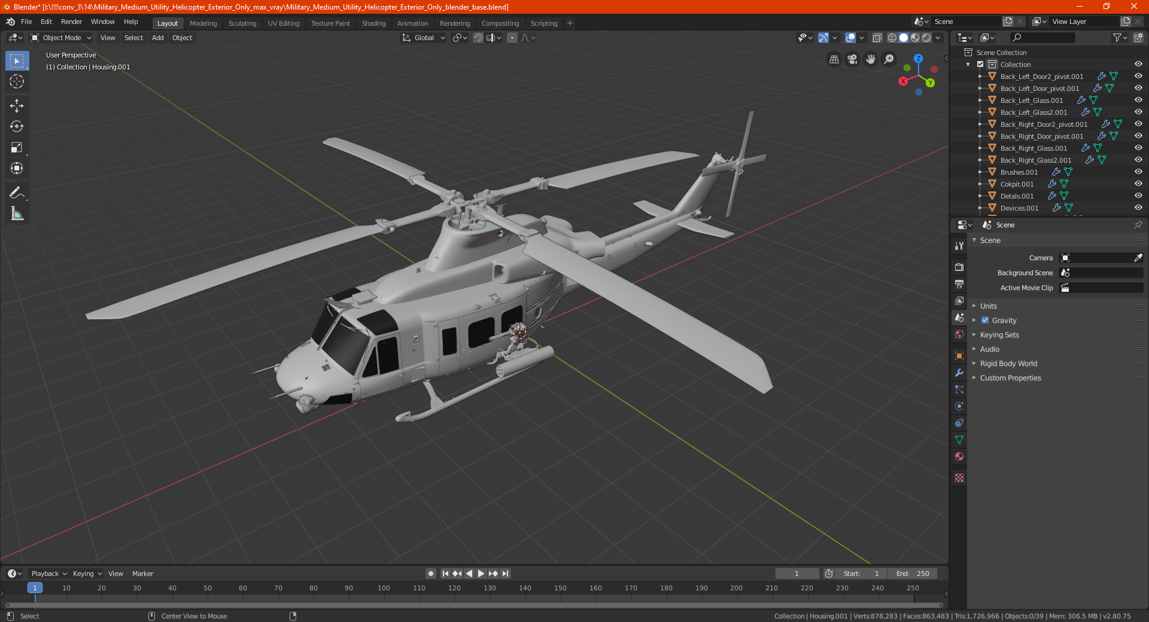Activate the Cursor tool
1149x622 pixels.
pos(17,82)
